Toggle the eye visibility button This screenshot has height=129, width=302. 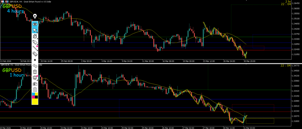click(35, 24)
